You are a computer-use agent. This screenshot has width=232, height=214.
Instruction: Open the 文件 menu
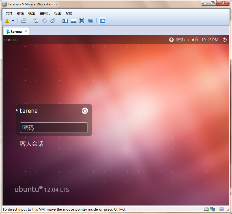(9, 13)
